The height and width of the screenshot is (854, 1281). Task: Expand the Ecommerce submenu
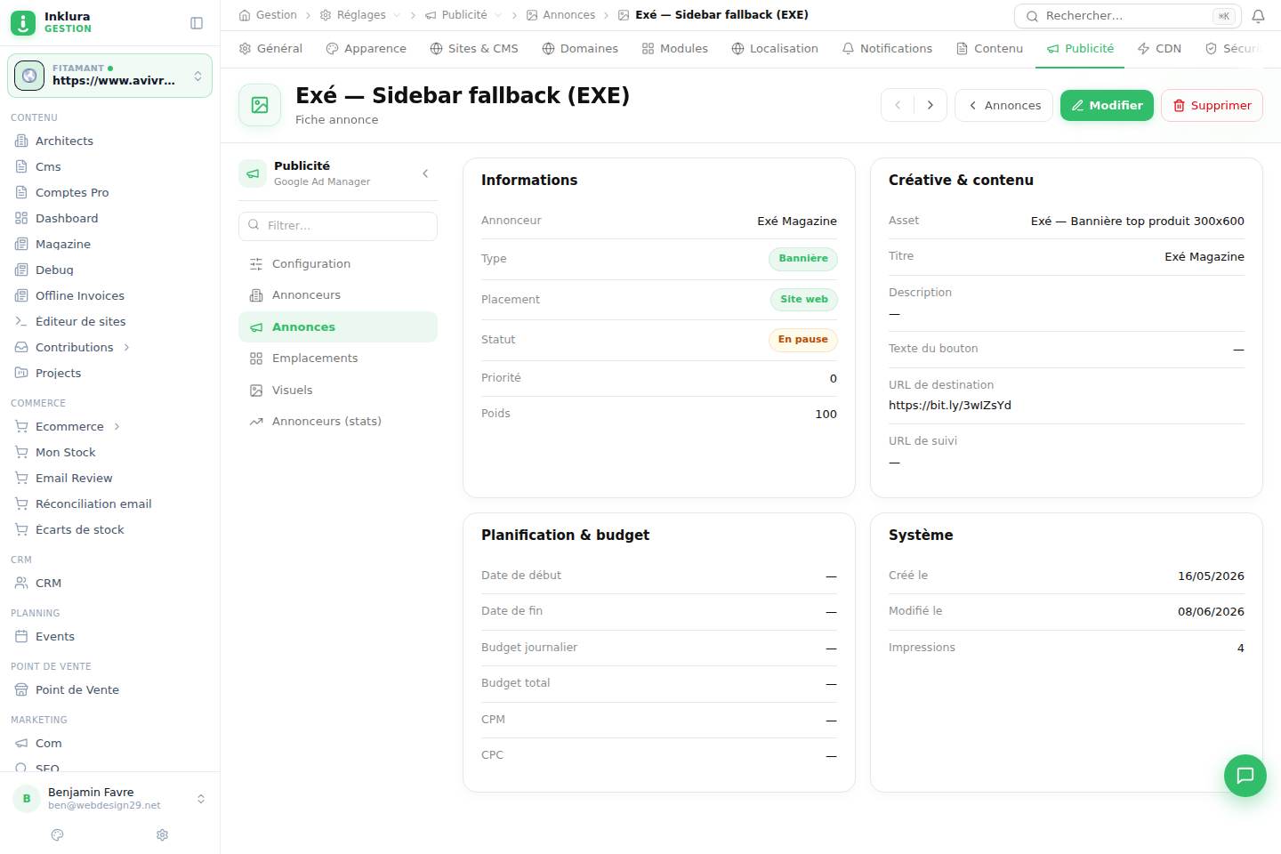coord(117,426)
